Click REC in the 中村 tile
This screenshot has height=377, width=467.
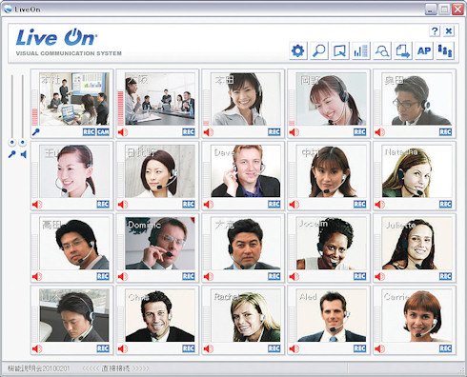[x=359, y=205]
